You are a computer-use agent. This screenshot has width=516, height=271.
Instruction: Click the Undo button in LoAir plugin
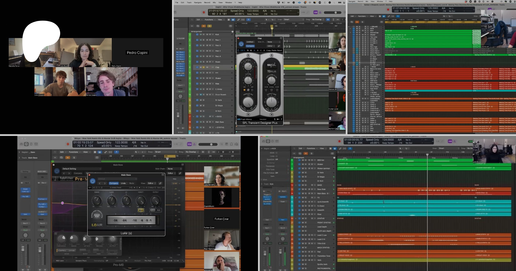click(123, 183)
